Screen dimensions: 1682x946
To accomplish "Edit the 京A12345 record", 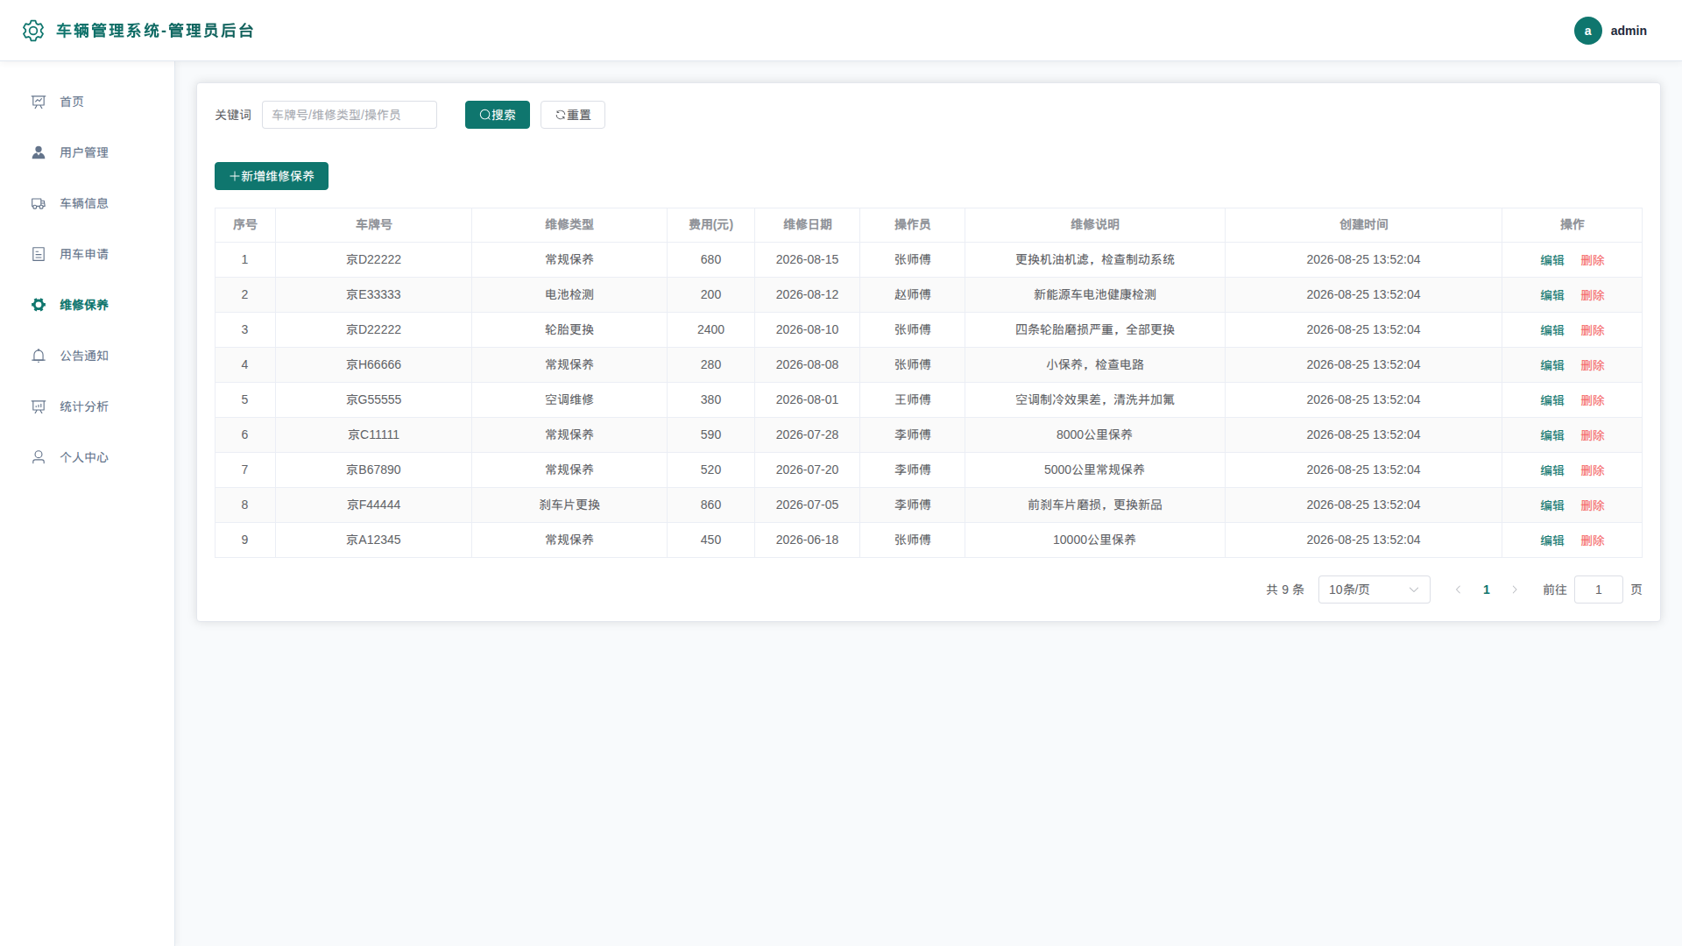I will [x=1552, y=540].
